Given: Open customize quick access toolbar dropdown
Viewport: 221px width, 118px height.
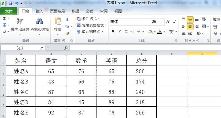Looking at the screenshot, I should [35, 4].
